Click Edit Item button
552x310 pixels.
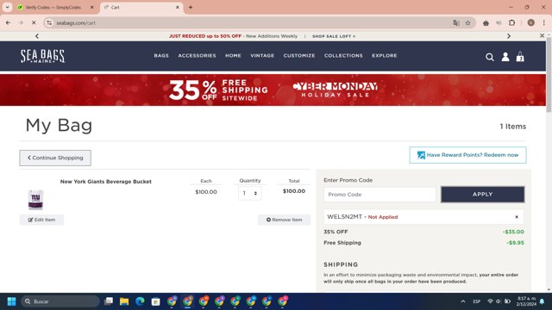point(41,220)
